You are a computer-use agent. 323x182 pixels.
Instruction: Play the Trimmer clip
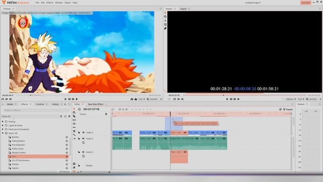coord(77,99)
